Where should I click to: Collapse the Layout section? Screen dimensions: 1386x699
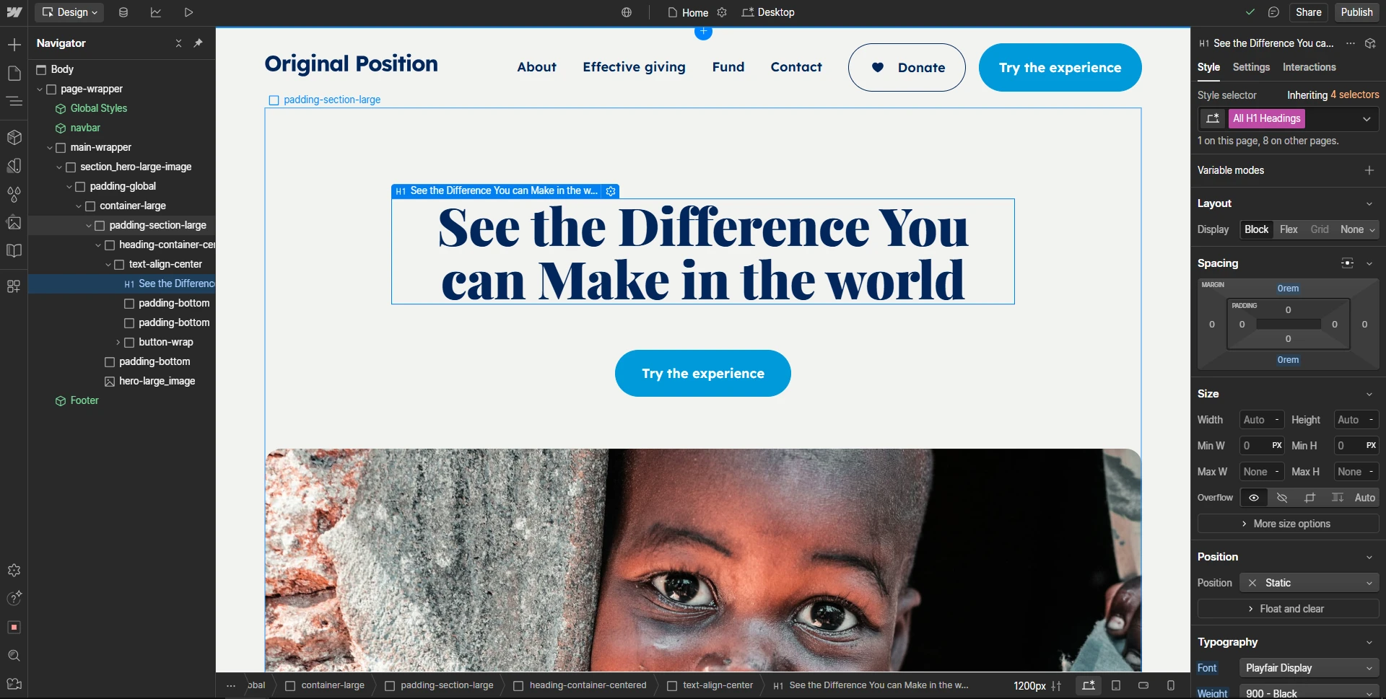pos(1369,204)
